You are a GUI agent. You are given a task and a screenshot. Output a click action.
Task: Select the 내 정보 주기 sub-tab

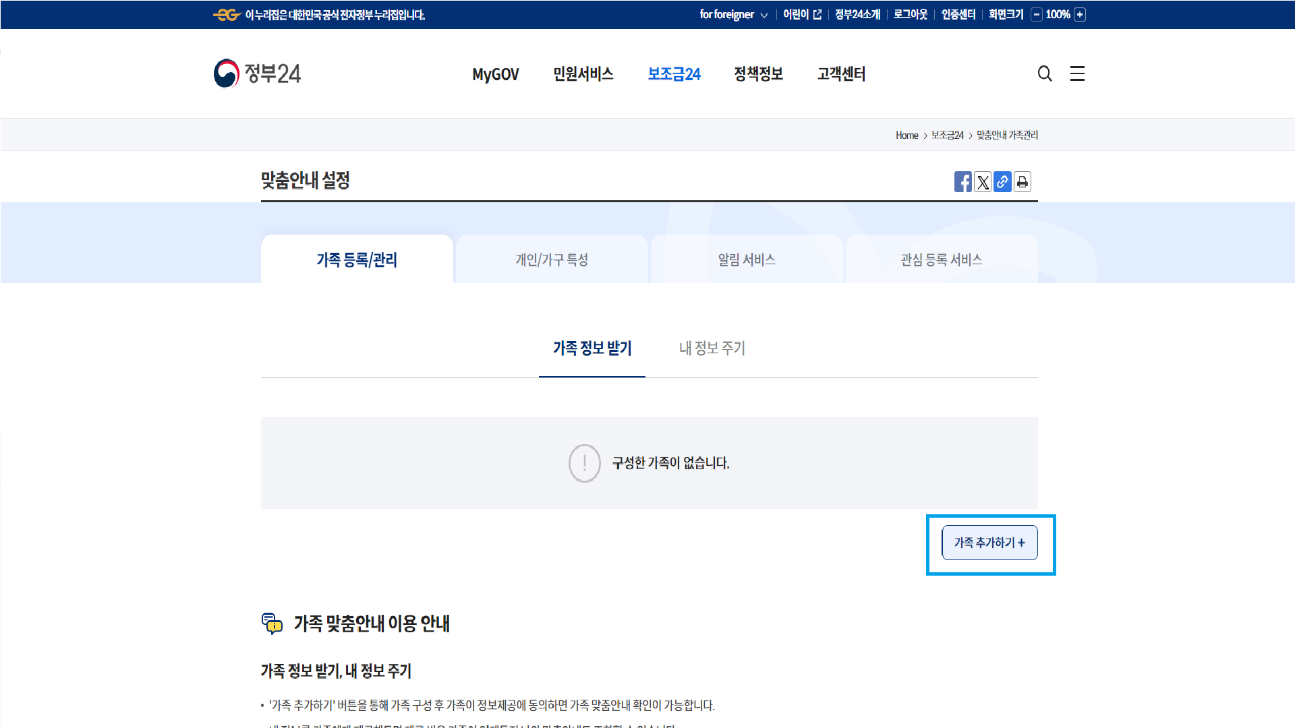pyautogui.click(x=711, y=348)
